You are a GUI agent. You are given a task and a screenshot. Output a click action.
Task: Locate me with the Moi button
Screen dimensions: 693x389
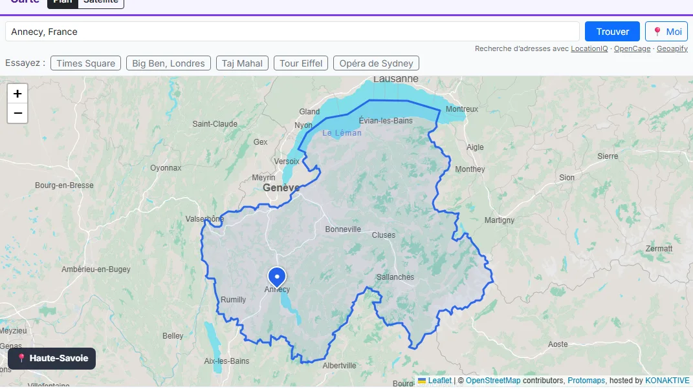666,32
